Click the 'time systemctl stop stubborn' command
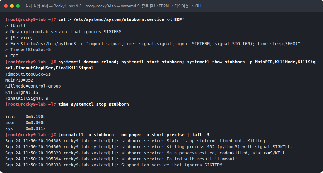Image resolution: width=323 pixels, height=173 pixels. pyautogui.click(x=94, y=104)
